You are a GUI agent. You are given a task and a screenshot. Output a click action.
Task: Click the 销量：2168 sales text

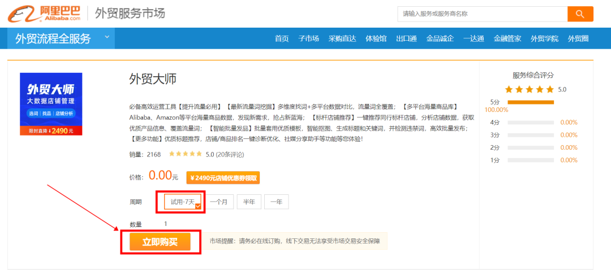click(x=145, y=154)
